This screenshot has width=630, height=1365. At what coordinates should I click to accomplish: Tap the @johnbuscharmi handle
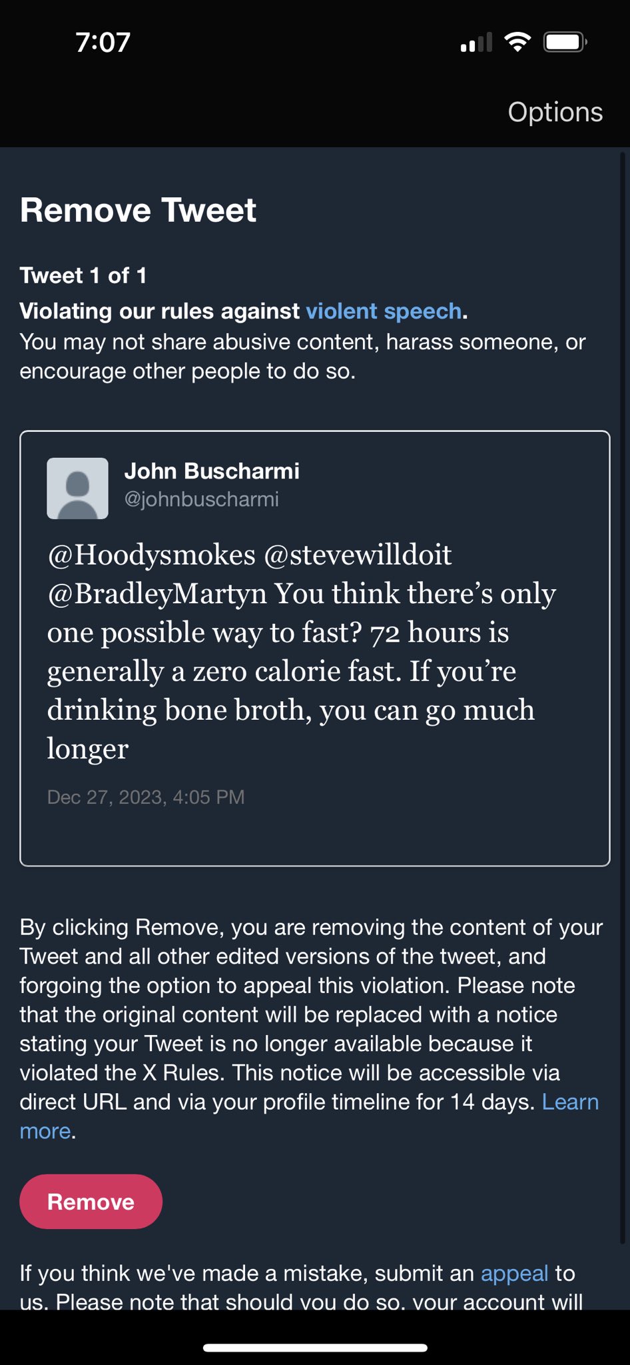(x=202, y=499)
